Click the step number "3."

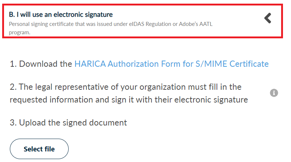(13, 123)
